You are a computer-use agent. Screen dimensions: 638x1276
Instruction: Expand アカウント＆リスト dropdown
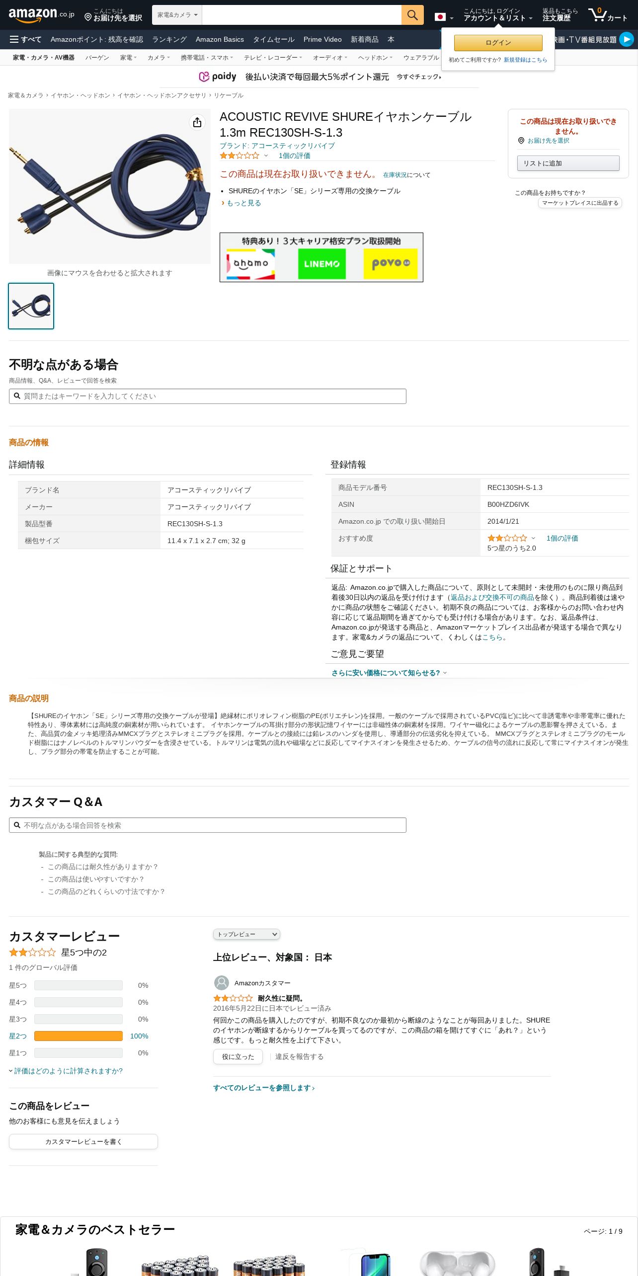coord(497,15)
